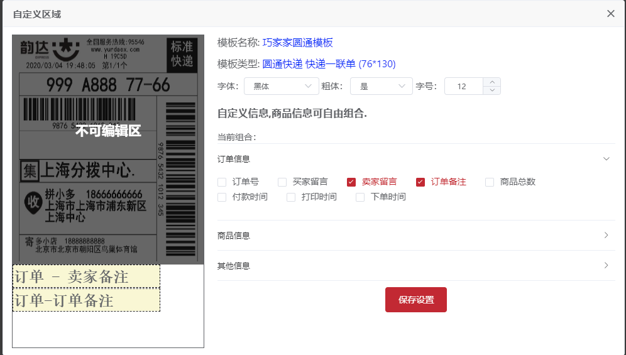Click the 字号 font size input field
The height and width of the screenshot is (355, 626).
pyautogui.click(x=463, y=86)
